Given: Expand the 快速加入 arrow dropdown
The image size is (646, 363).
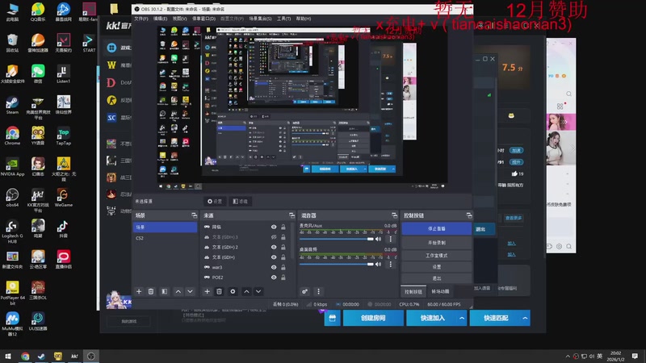Looking at the screenshot, I should [462, 318].
